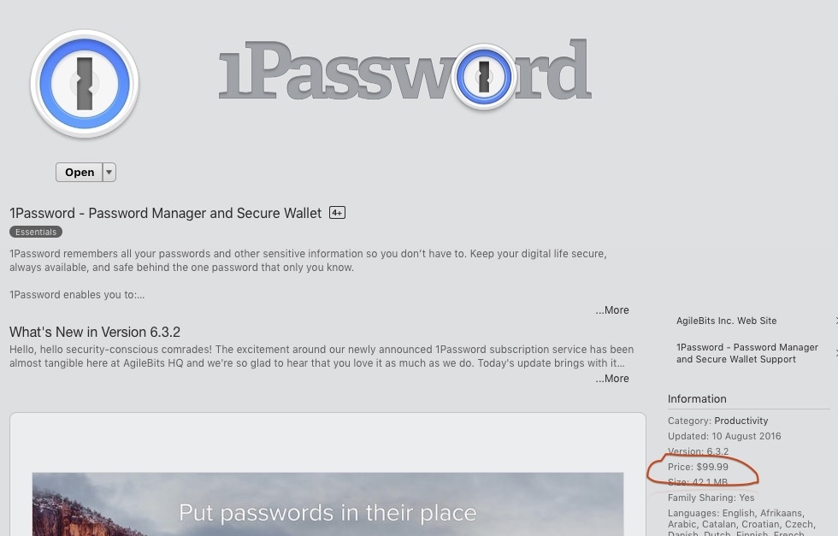Click the keyhole icon in 1Password banner logo
The height and width of the screenshot is (536, 838).
click(484, 76)
